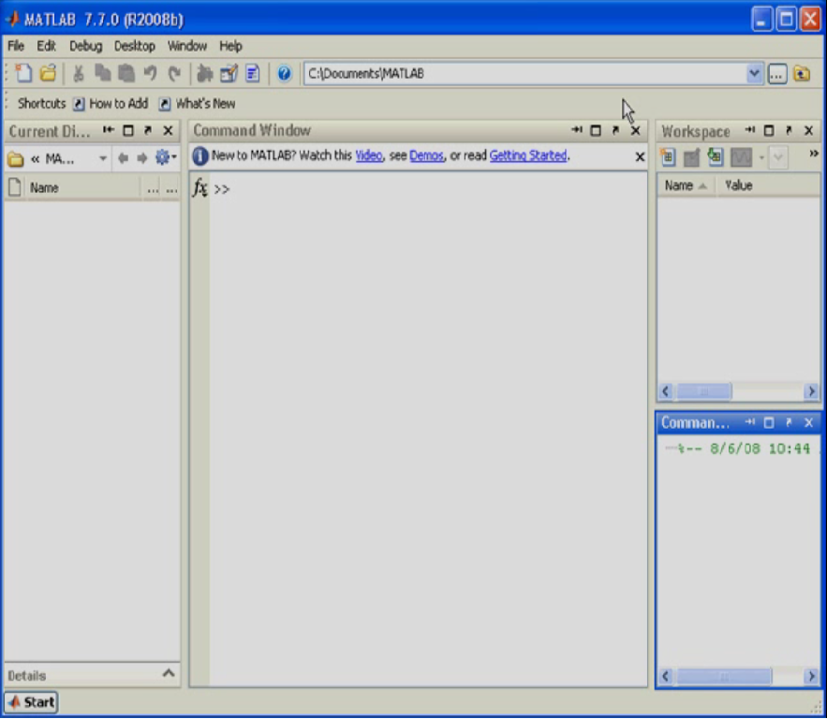
Task: Browse for folder with ellipsis button
Action: point(777,74)
